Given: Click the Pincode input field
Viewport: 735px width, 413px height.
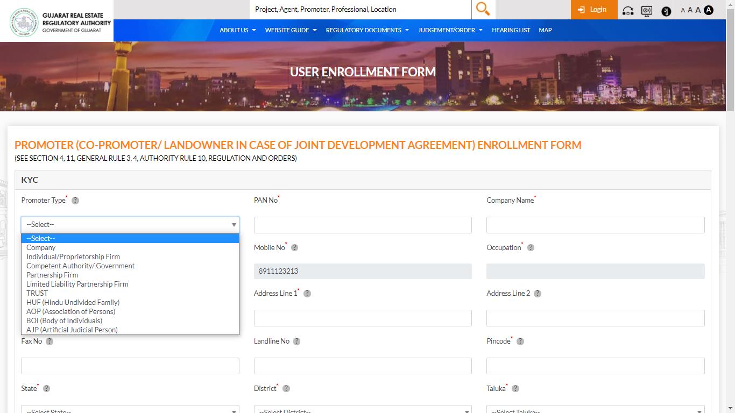Looking at the screenshot, I should (596, 366).
